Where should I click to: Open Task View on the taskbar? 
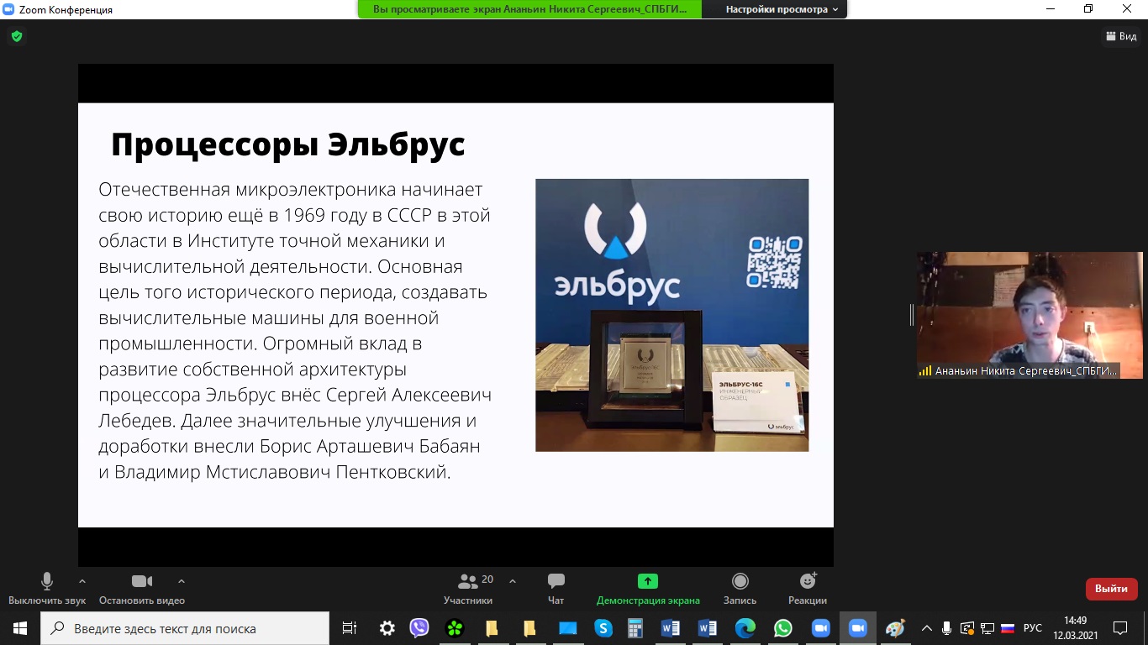pos(350,628)
